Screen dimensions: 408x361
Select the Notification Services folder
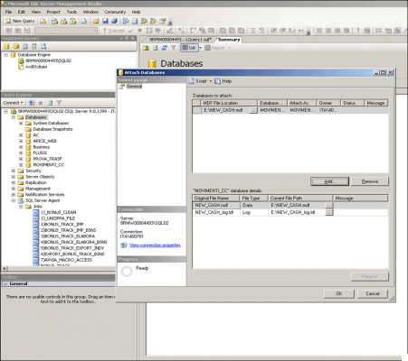point(44,195)
